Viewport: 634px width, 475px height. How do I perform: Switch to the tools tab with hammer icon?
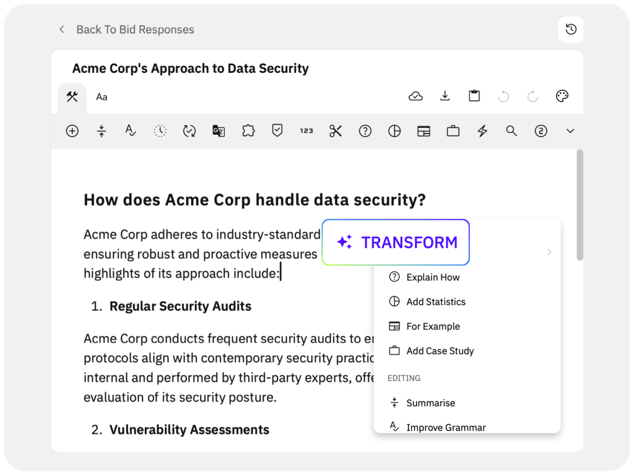pyautogui.click(x=72, y=97)
